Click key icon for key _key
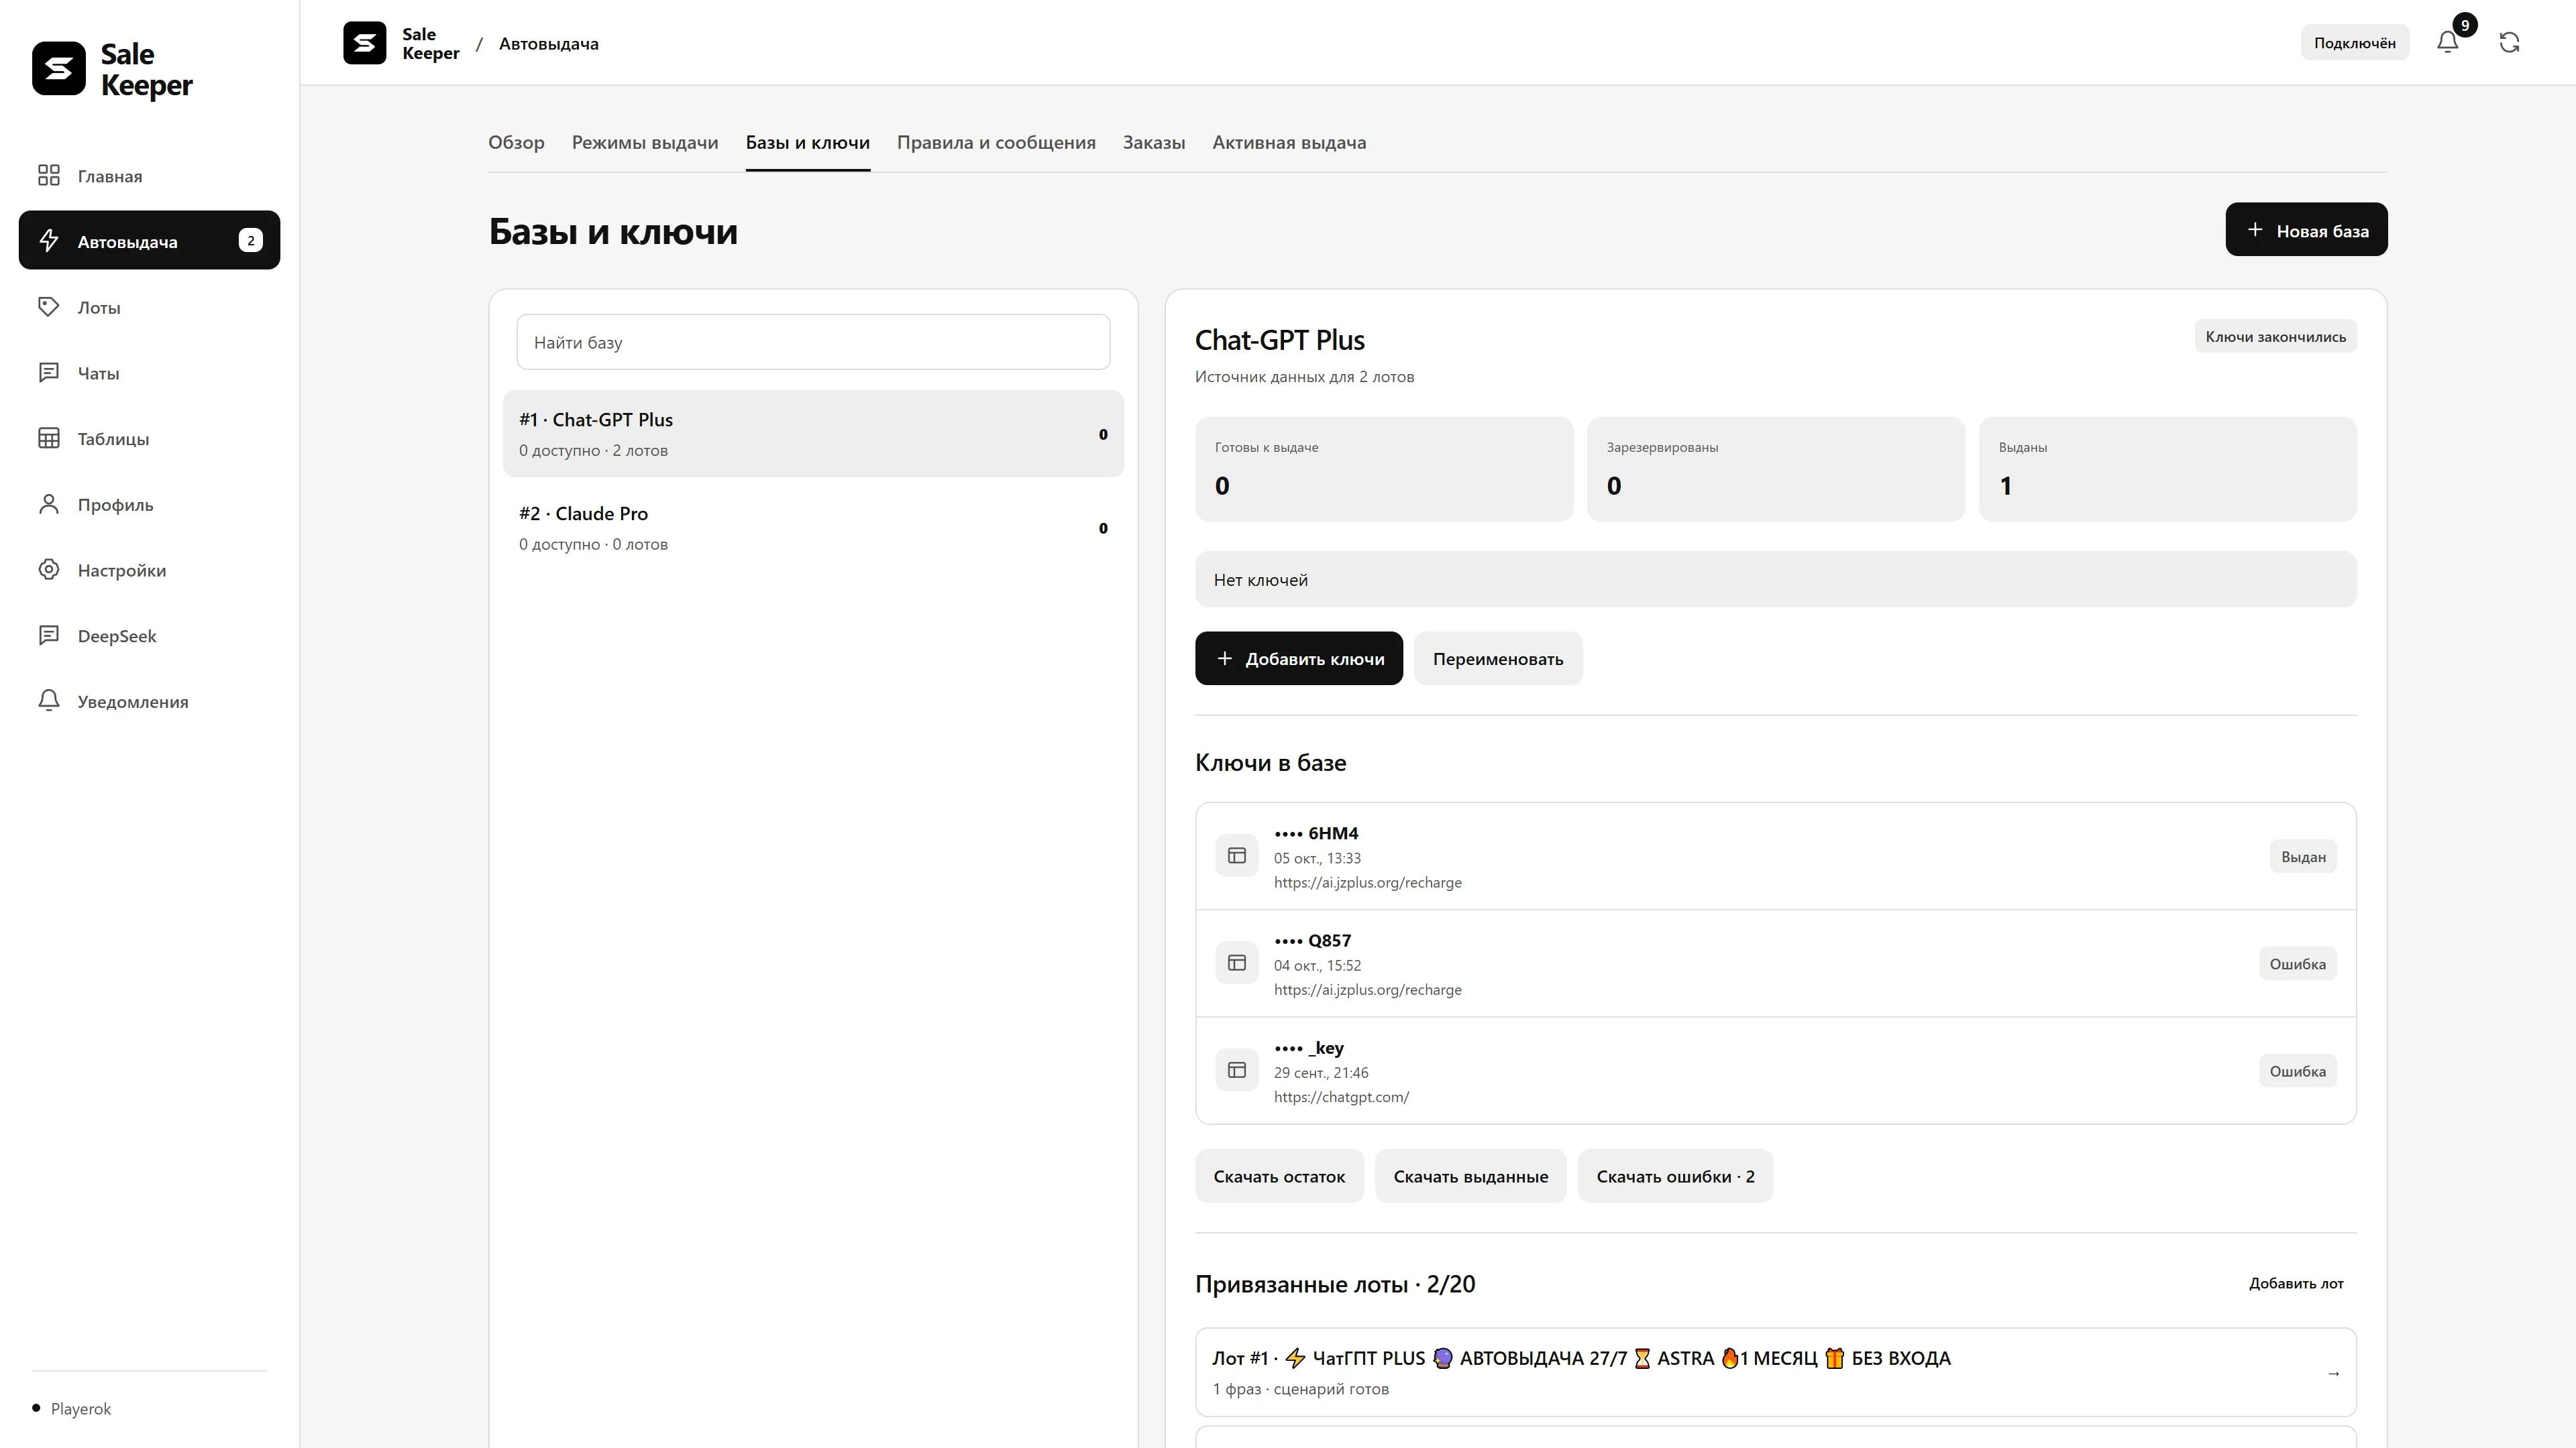This screenshot has width=2576, height=1448. [1237, 1071]
